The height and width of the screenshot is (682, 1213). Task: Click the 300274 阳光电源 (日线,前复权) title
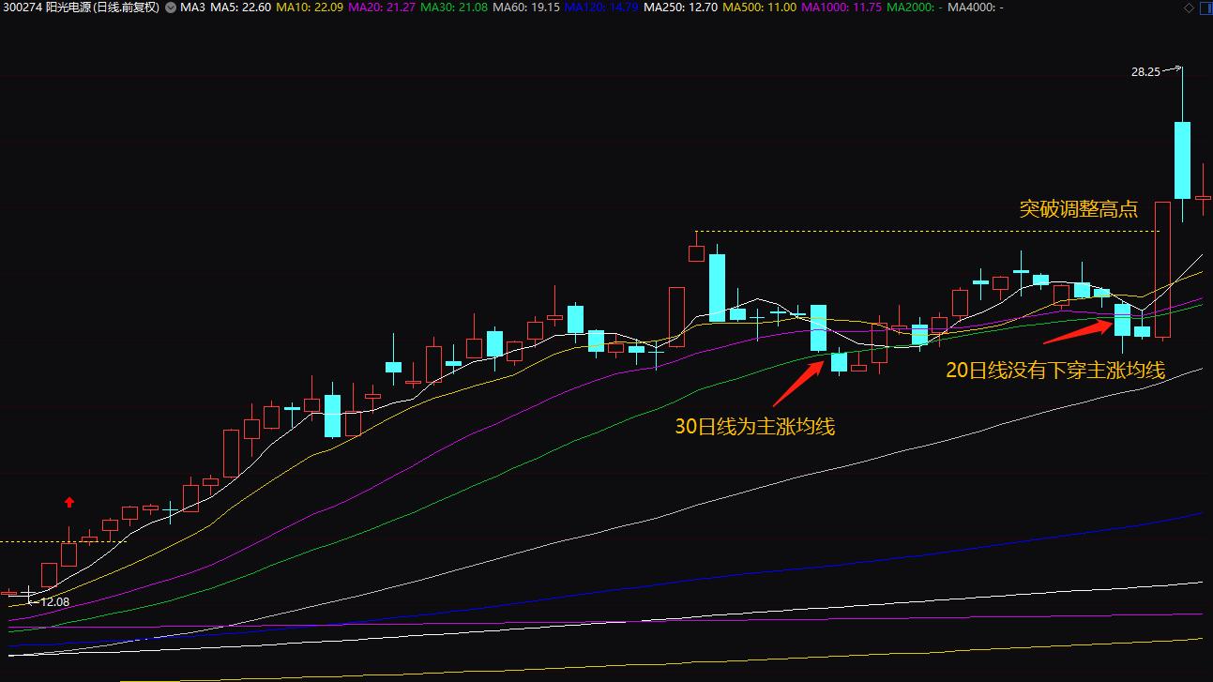coord(81,8)
